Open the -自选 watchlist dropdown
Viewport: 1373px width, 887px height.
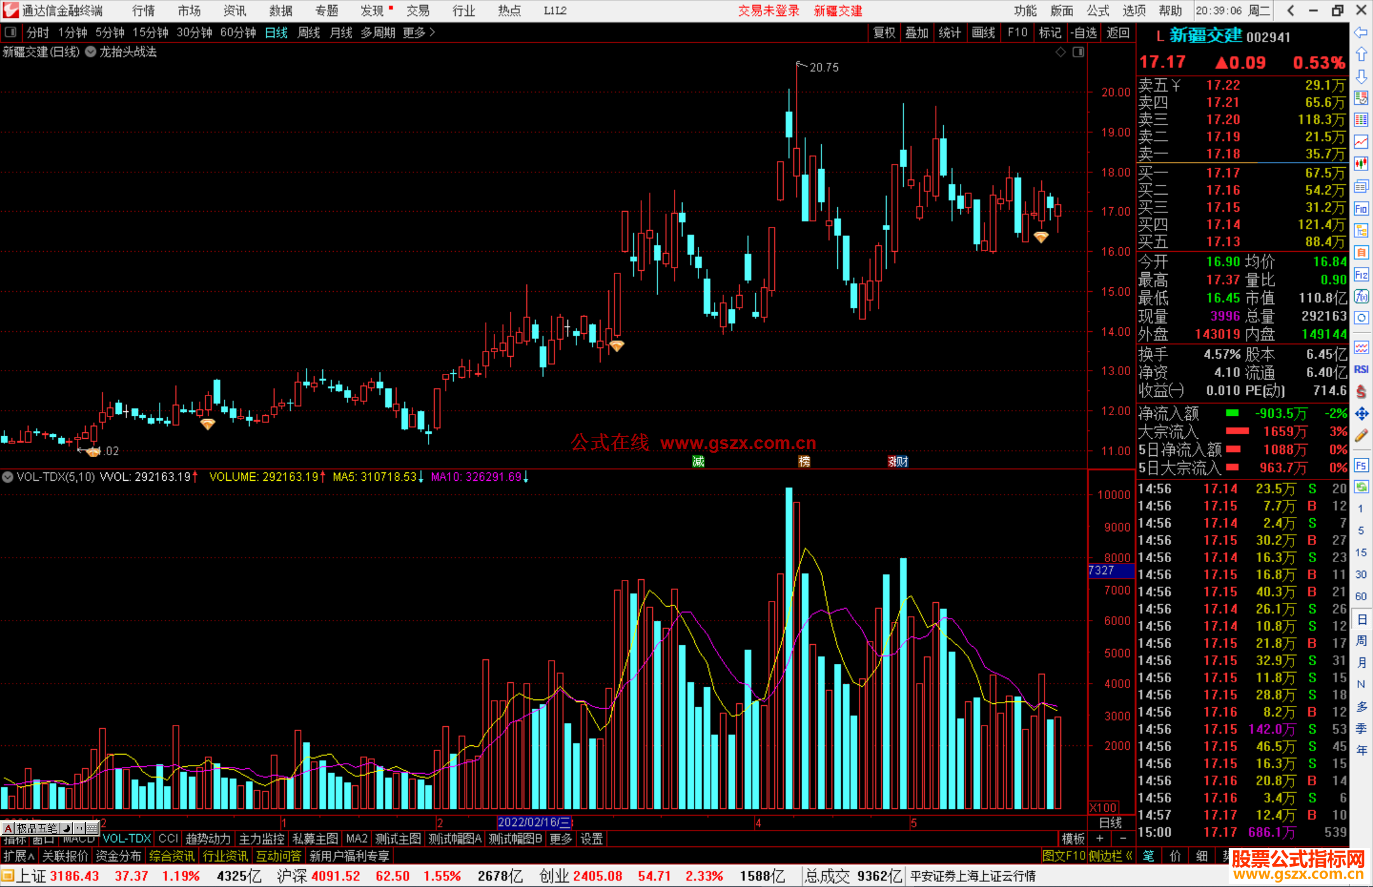pyautogui.click(x=1084, y=32)
